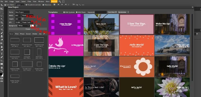Uncheck the With Symbols checkbox
The height and width of the screenshot is (97, 201).
pyautogui.click(x=64, y=12)
